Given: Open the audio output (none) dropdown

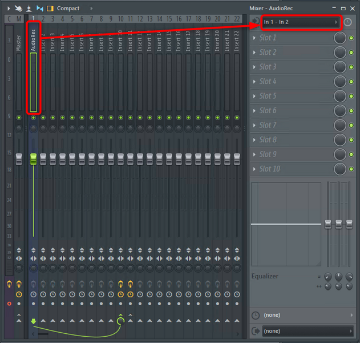Looking at the screenshot, I should coord(308,331).
